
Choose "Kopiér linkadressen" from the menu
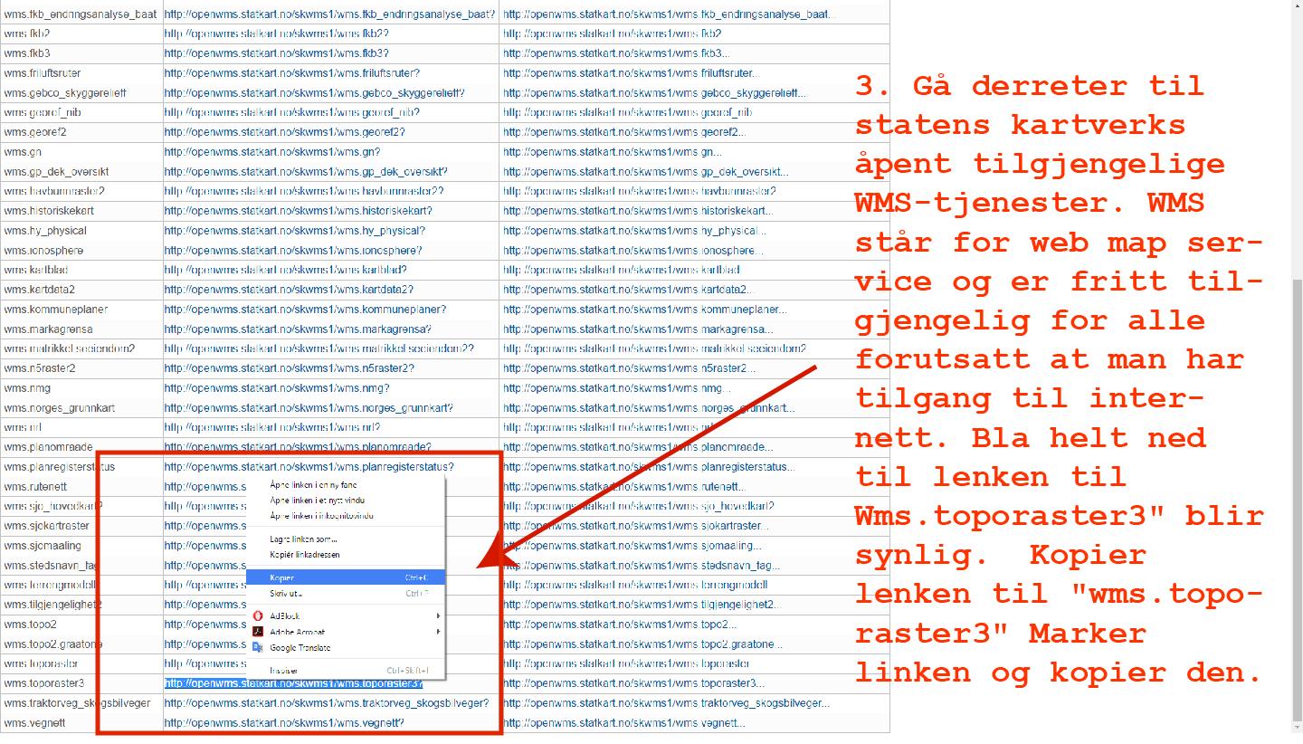coord(305,555)
